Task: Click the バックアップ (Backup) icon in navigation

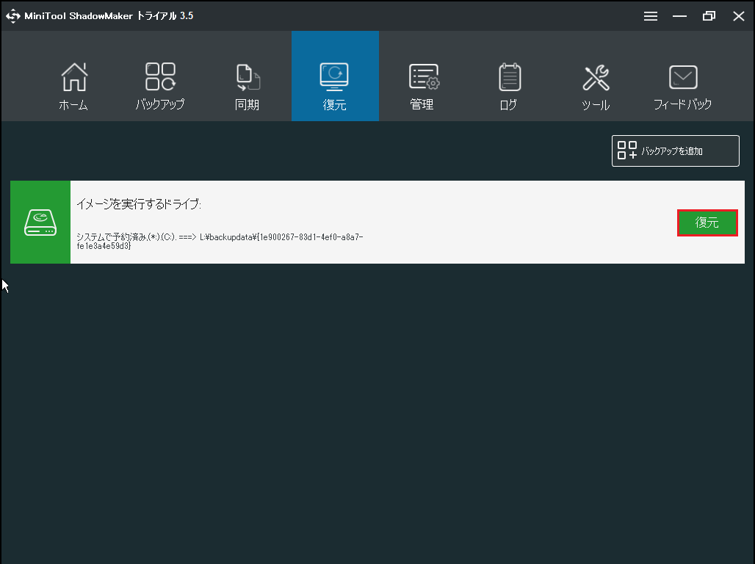Action: pyautogui.click(x=160, y=77)
